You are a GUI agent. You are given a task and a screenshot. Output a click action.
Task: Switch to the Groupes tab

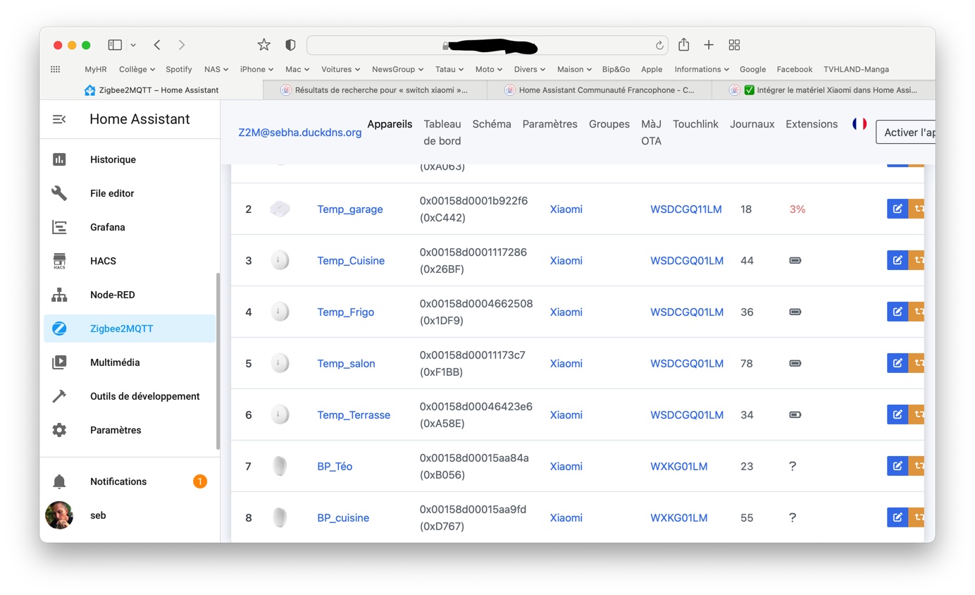609,124
